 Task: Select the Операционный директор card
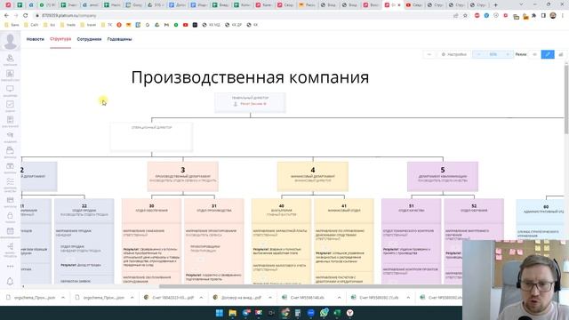(152, 136)
